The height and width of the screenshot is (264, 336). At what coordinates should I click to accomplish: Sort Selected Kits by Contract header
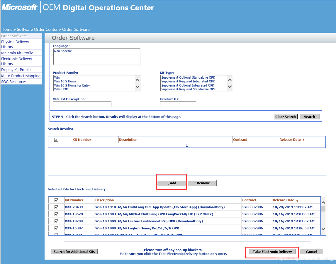pos(249,200)
